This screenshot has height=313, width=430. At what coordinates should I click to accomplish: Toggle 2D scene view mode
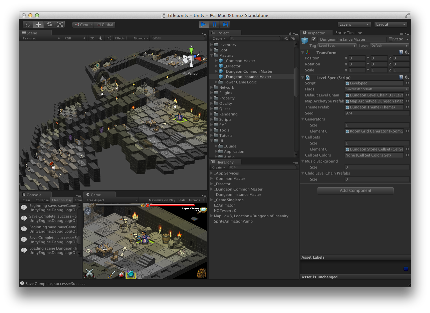[x=92, y=38]
